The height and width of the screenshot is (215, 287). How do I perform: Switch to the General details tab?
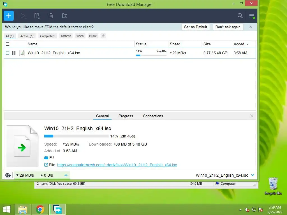pyautogui.click(x=102, y=116)
